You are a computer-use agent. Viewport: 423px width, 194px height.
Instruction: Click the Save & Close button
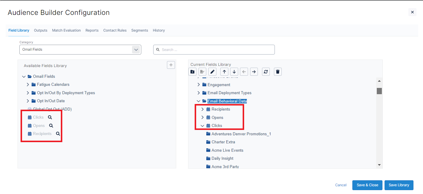click(x=367, y=185)
